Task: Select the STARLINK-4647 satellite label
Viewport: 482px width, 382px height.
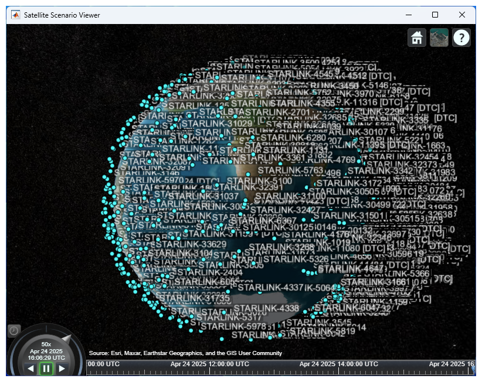Action: click(x=351, y=269)
